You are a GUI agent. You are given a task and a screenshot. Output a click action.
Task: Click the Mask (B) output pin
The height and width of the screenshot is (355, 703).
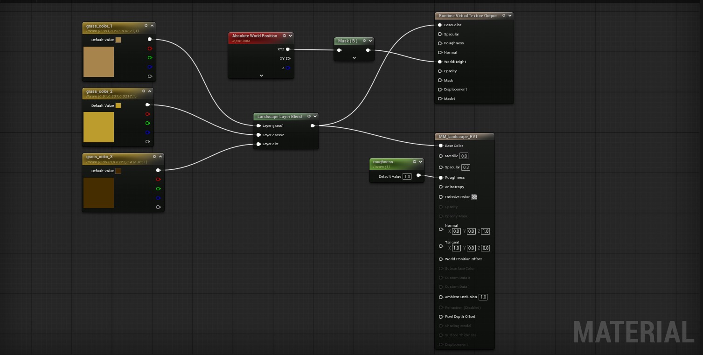pos(368,50)
